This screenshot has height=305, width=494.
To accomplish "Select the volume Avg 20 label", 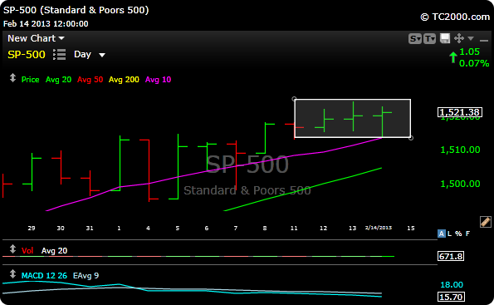I will tap(54, 251).
